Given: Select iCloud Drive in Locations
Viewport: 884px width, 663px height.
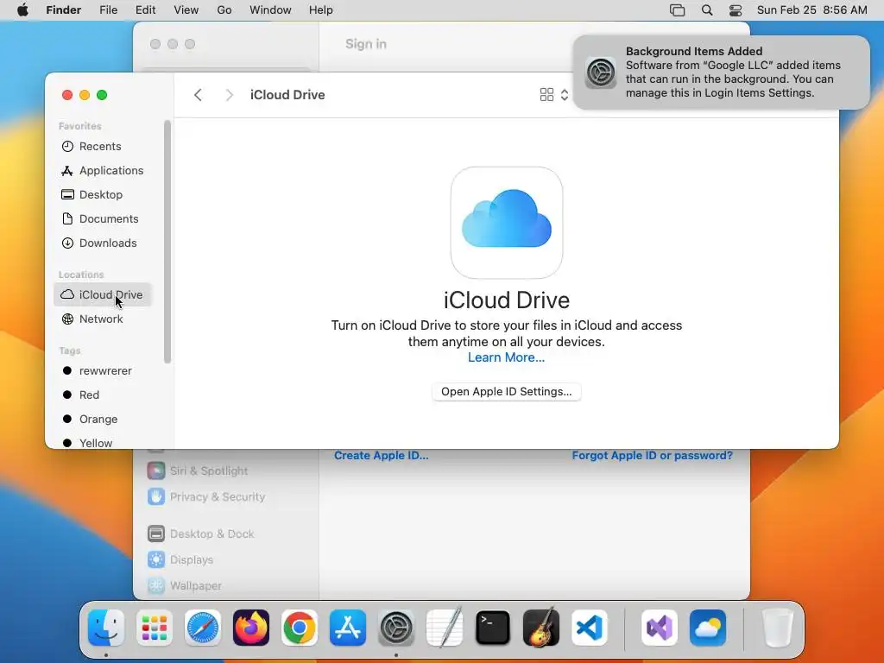Looking at the screenshot, I should pos(103,295).
